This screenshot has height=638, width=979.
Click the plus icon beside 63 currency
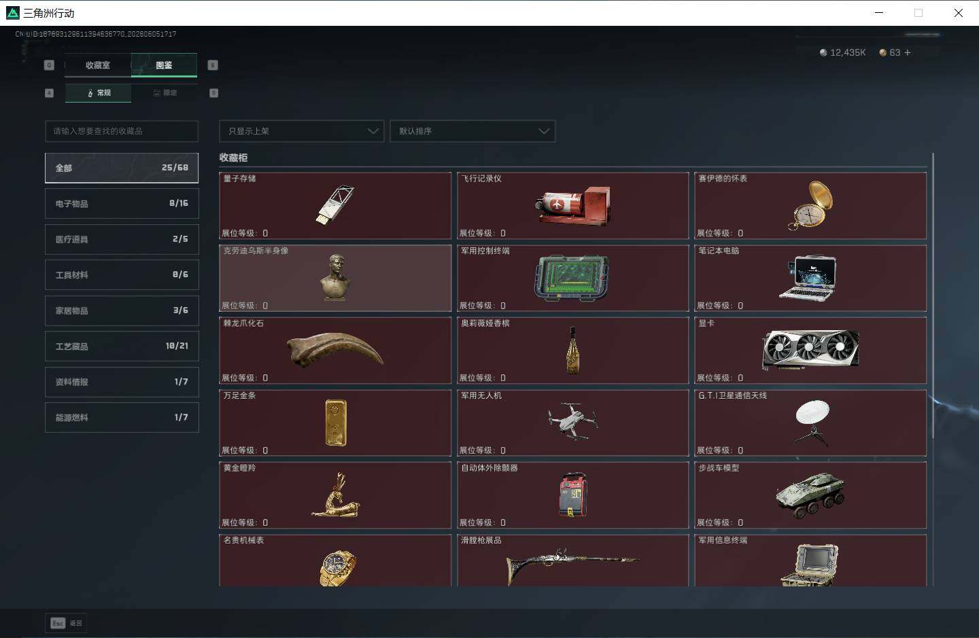[x=907, y=52]
